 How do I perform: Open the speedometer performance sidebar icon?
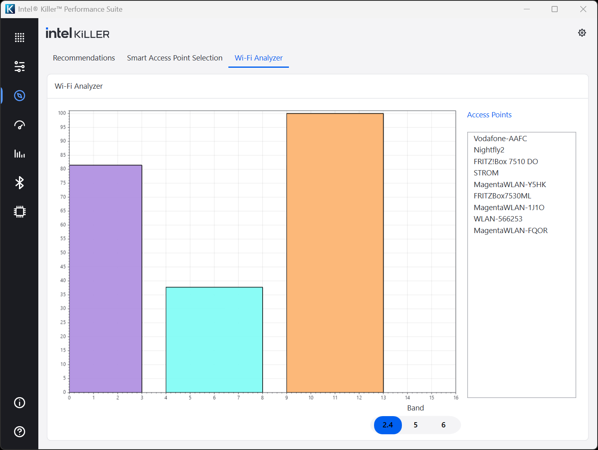click(x=19, y=125)
